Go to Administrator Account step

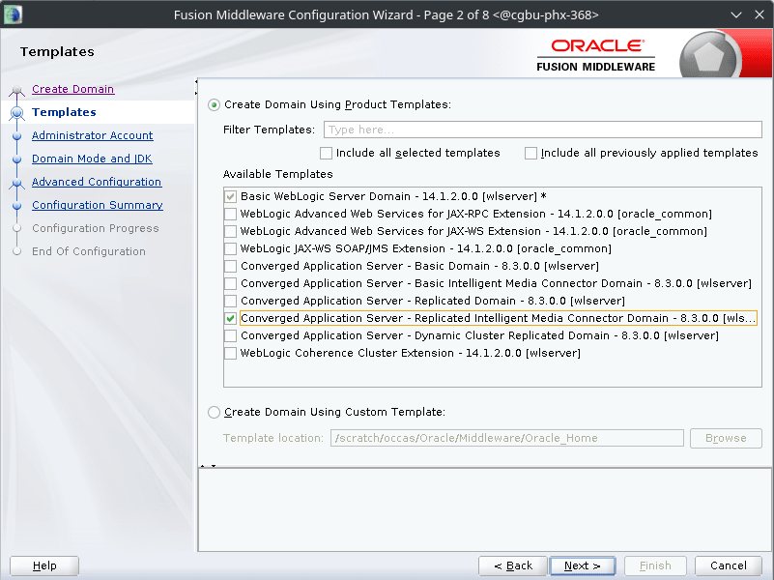click(93, 135)
